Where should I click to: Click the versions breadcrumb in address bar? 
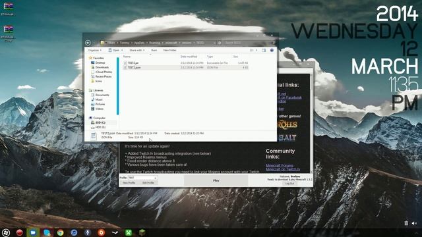pyautogui.click(x=187, y=43)
